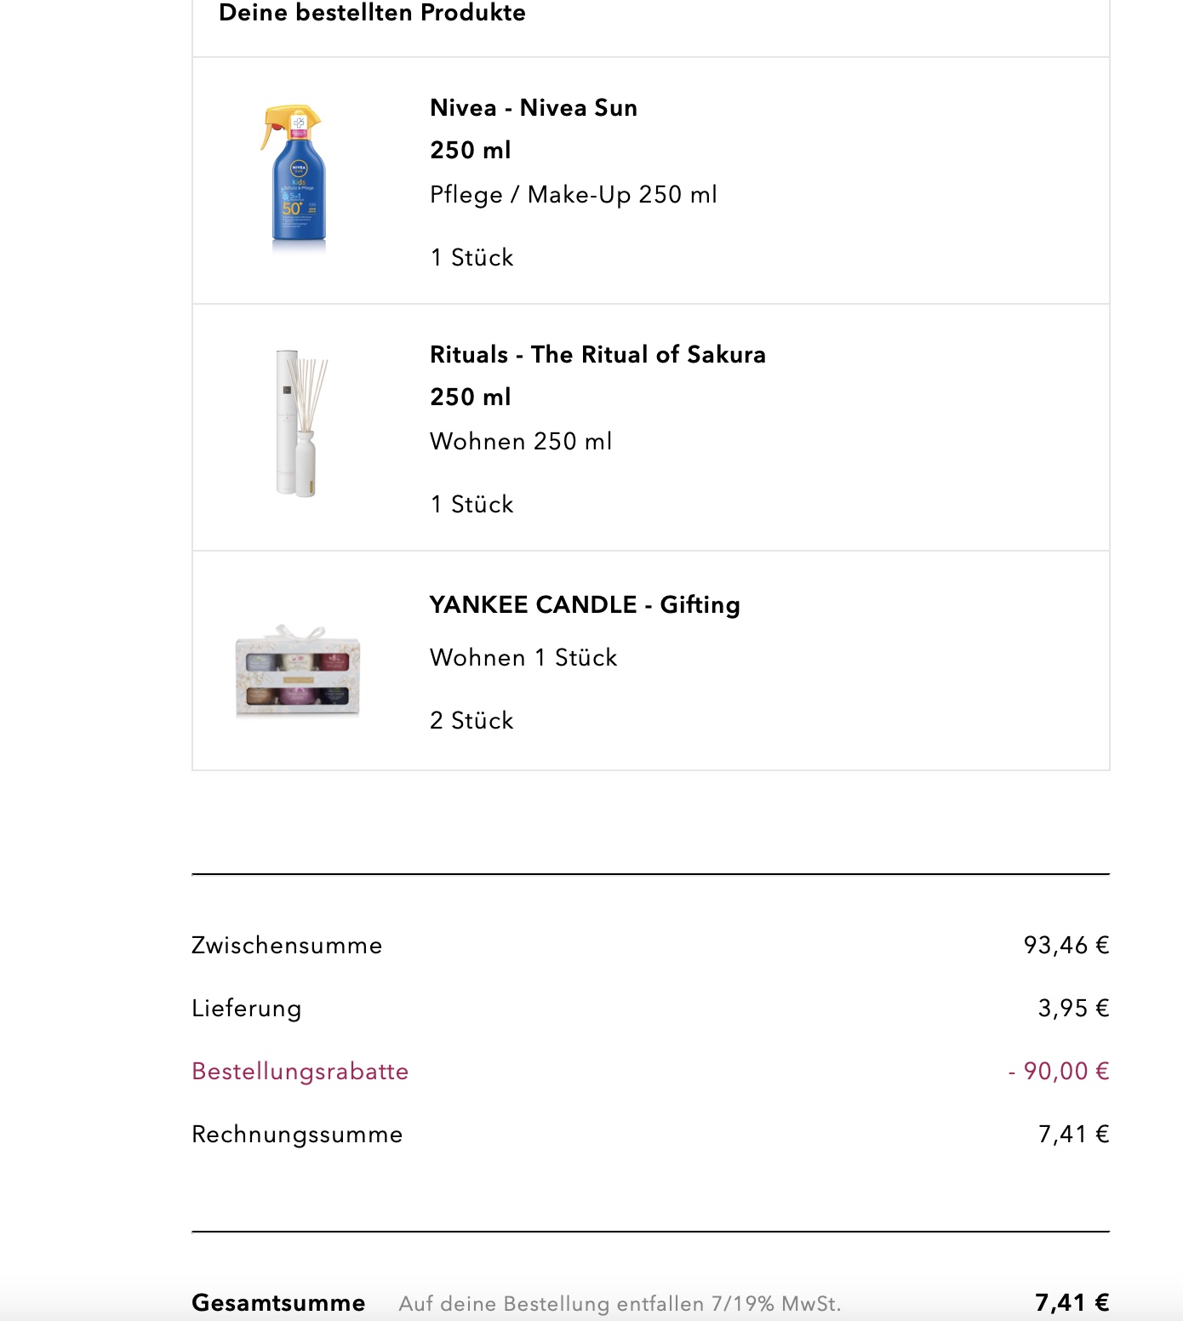Click the - 90,00 € discount amount
The image size is (1183, 1321).
click(1058, 1072)
